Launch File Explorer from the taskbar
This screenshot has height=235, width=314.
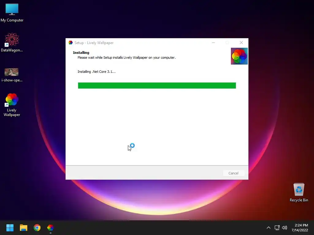pyautogui.click(x=23, y=228)
